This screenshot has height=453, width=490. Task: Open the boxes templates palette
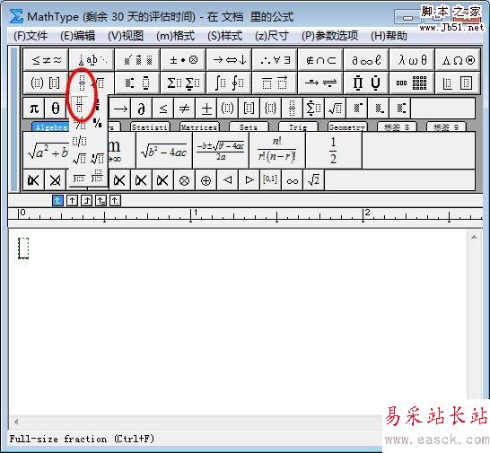click(x=458, y=83)
